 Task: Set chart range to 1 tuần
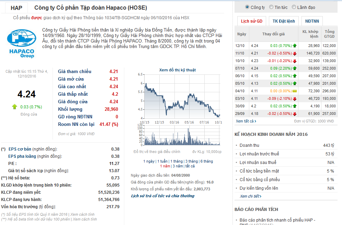[162, 161]
